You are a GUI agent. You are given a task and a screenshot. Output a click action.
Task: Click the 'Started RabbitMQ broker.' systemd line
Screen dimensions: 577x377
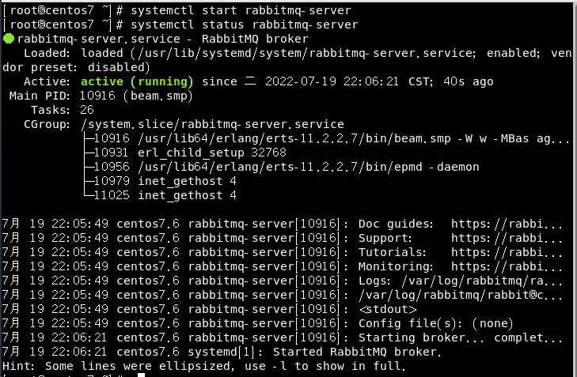click(222, 352)
